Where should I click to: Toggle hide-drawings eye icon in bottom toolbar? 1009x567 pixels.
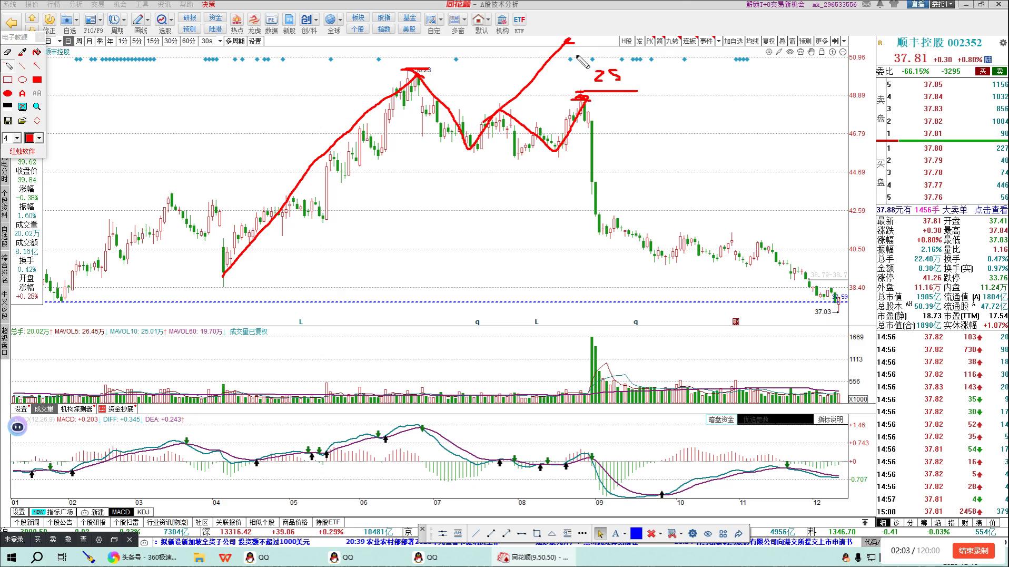(x=708, y=533)
